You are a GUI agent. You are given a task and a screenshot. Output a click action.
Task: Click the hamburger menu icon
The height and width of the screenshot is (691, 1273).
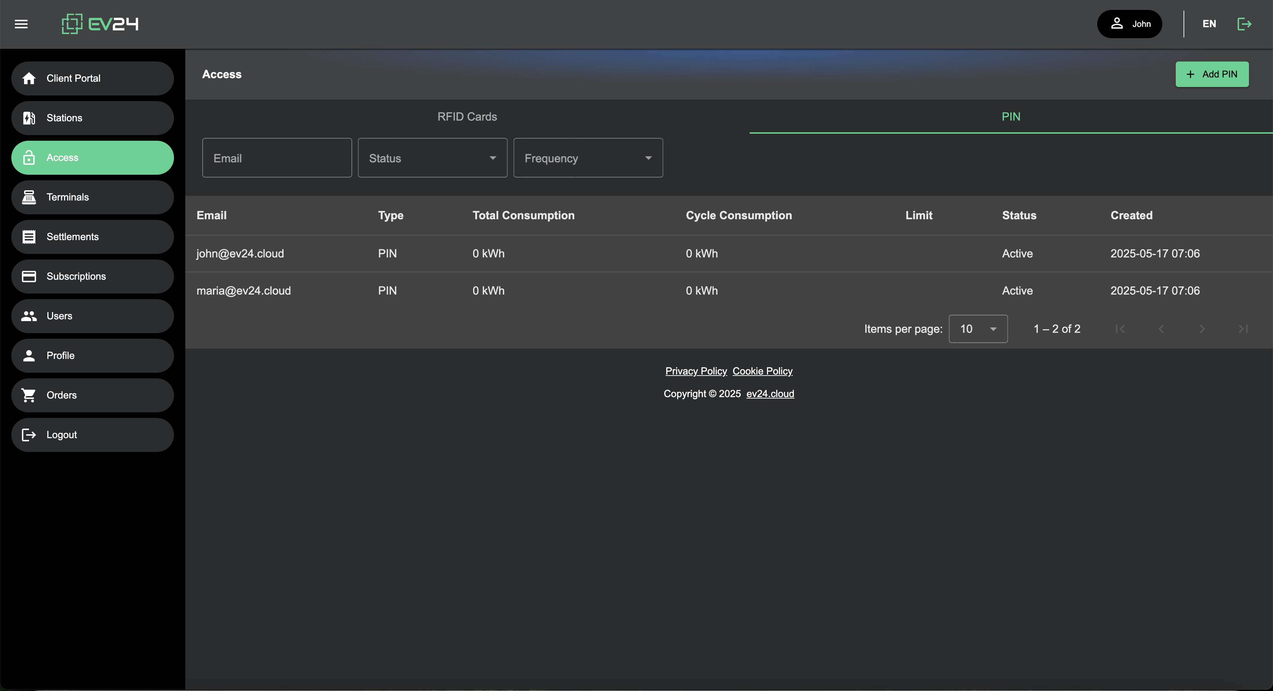pyautogui.click(x=21, y=24)
